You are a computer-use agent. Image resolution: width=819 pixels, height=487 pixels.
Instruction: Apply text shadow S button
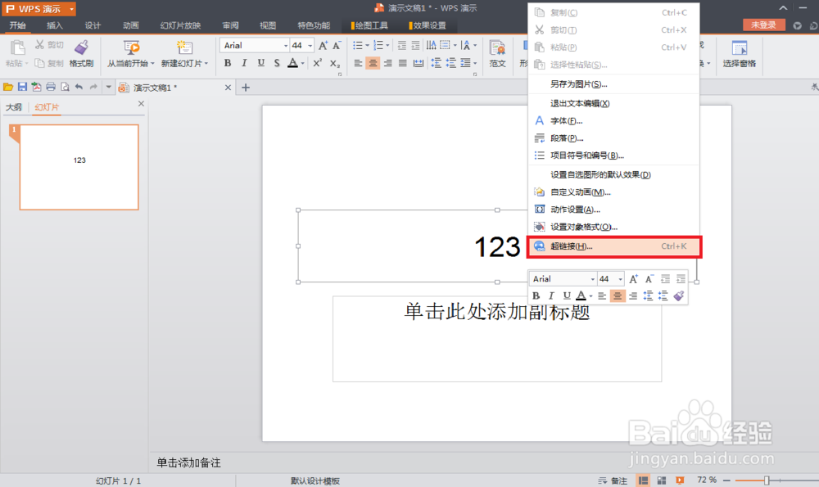coord(277,63)
